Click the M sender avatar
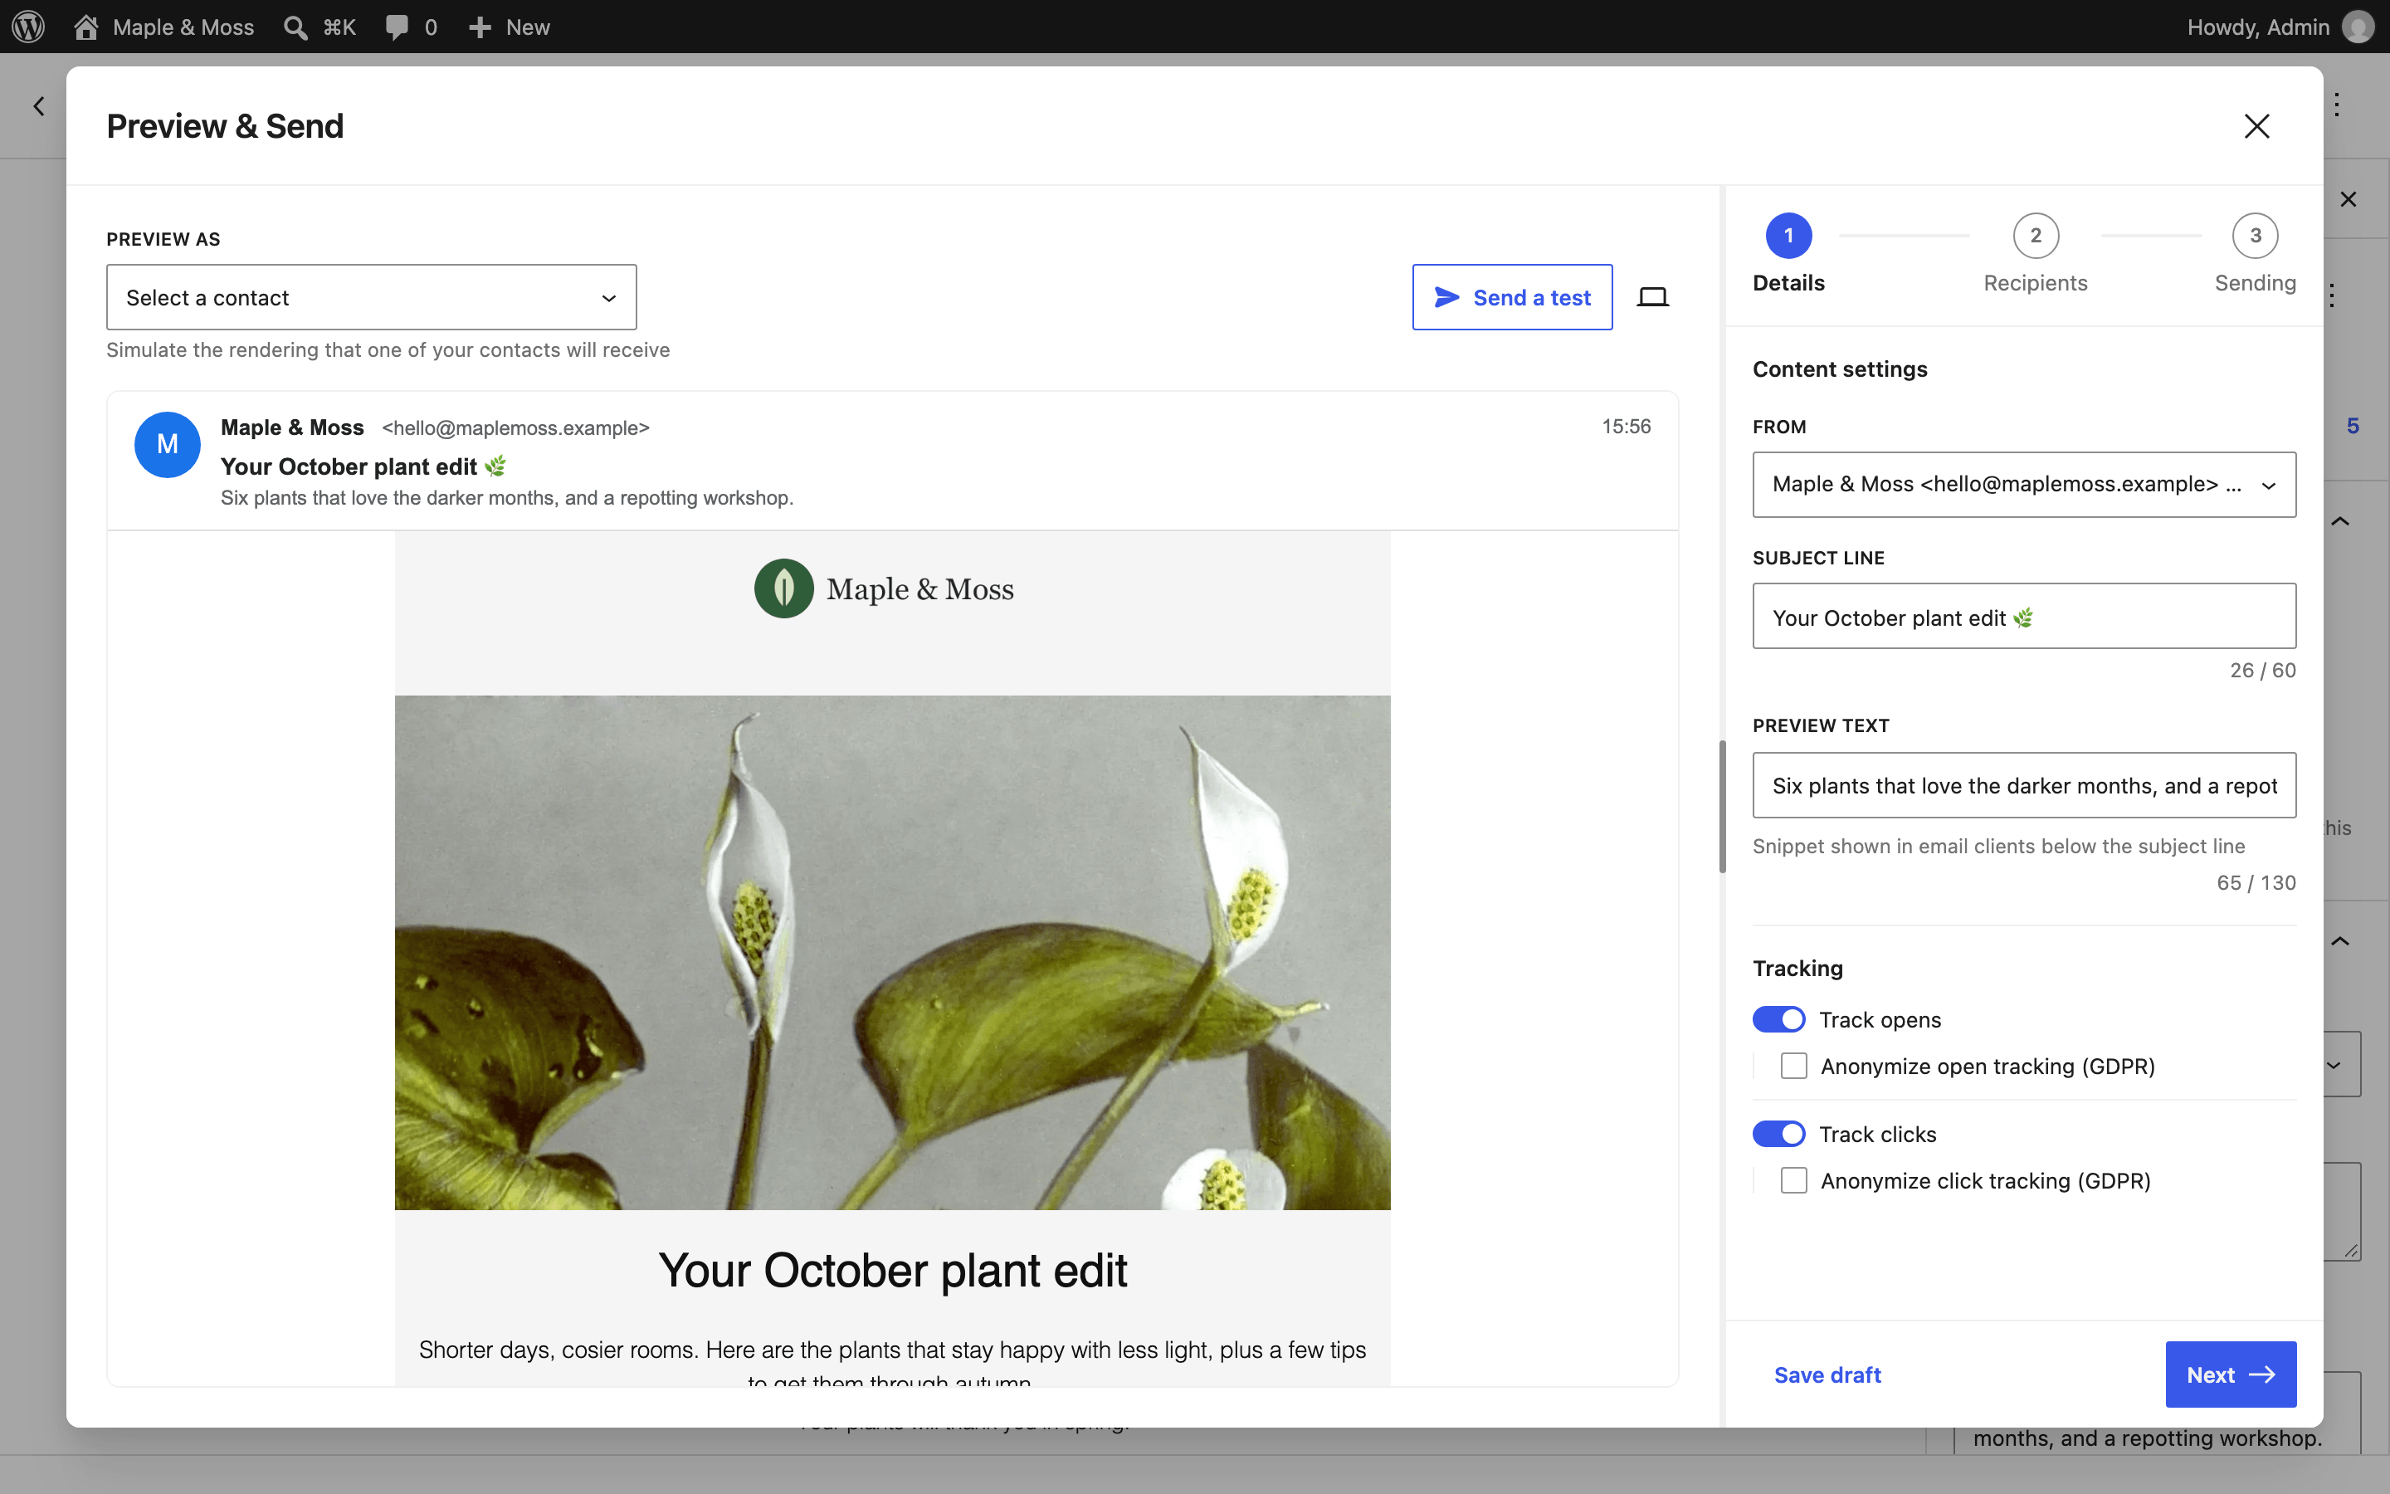 click(167, 445)
